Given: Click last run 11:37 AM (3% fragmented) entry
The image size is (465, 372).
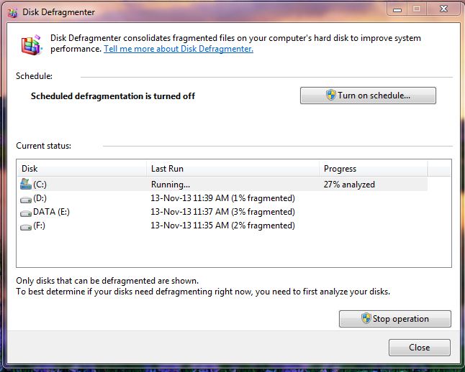Looking at the screenshot, I should pos(222,212).
